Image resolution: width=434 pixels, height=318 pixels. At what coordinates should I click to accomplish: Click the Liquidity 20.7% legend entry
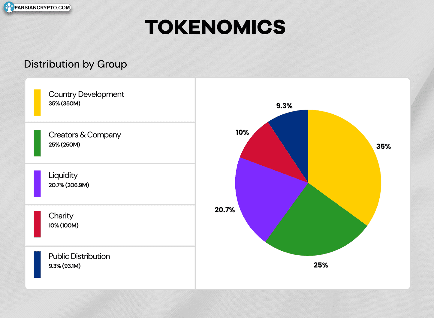click(x=69, y=180)
